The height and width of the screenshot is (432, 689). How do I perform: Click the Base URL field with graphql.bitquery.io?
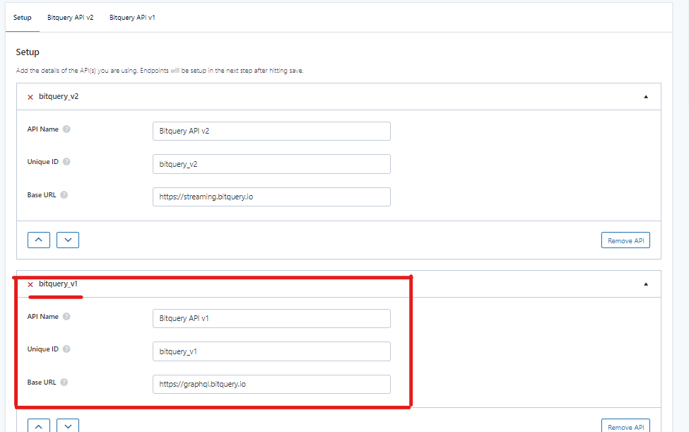pyautogui.click(x=271, y=384)
